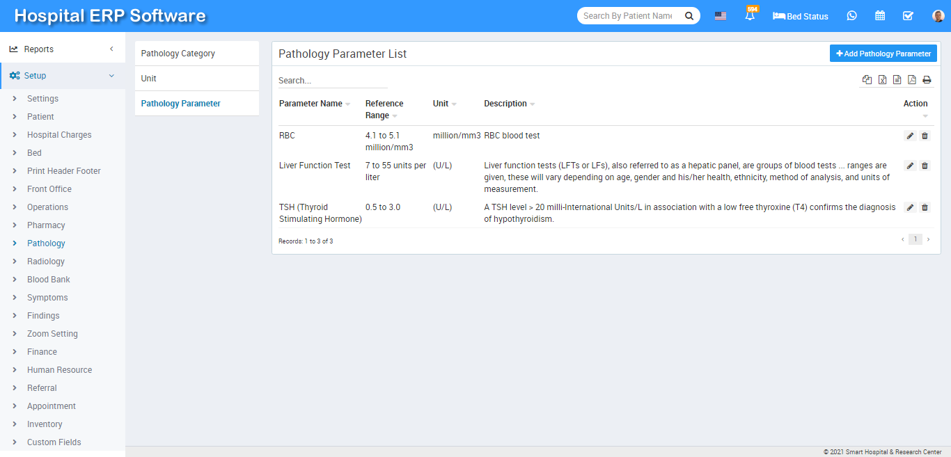This screenshot has width=951, height=457.
Task: Edit the RBC parameter
Action: pyautogui.click(x=910, y=136)
